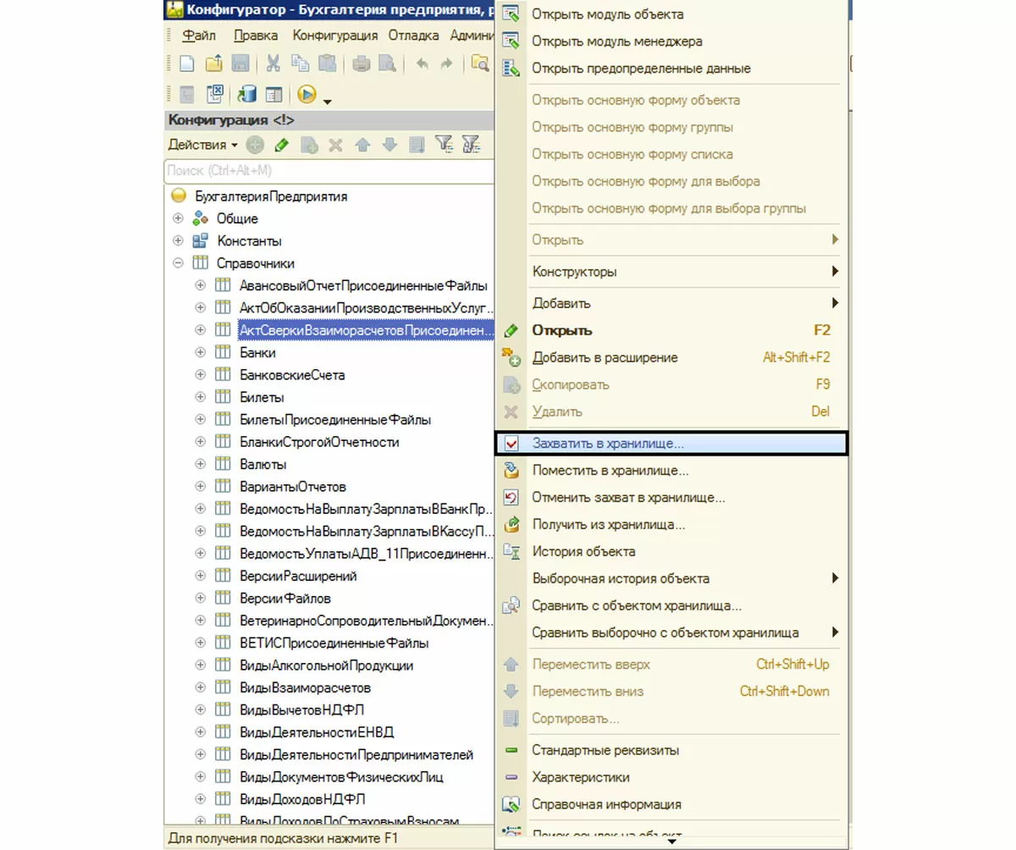Click the Save diskette toolbar icon
Screen dimensions: 1016x850
point(240,63)
